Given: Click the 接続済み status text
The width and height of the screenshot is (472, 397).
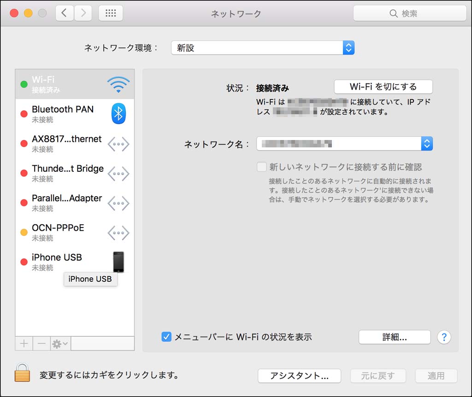Looking at the screenshot, I should (272, 88).
